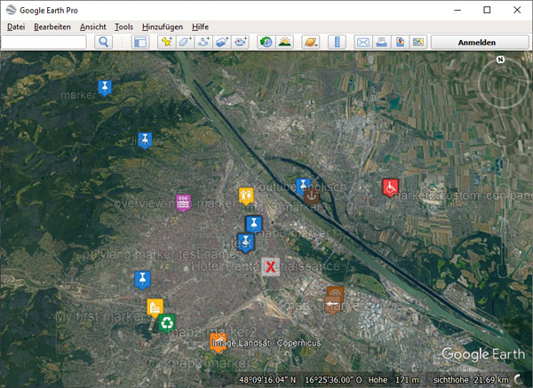Click the Anmelden sign-in button
This screenshot has height=388, width=533.
point(480,43)
